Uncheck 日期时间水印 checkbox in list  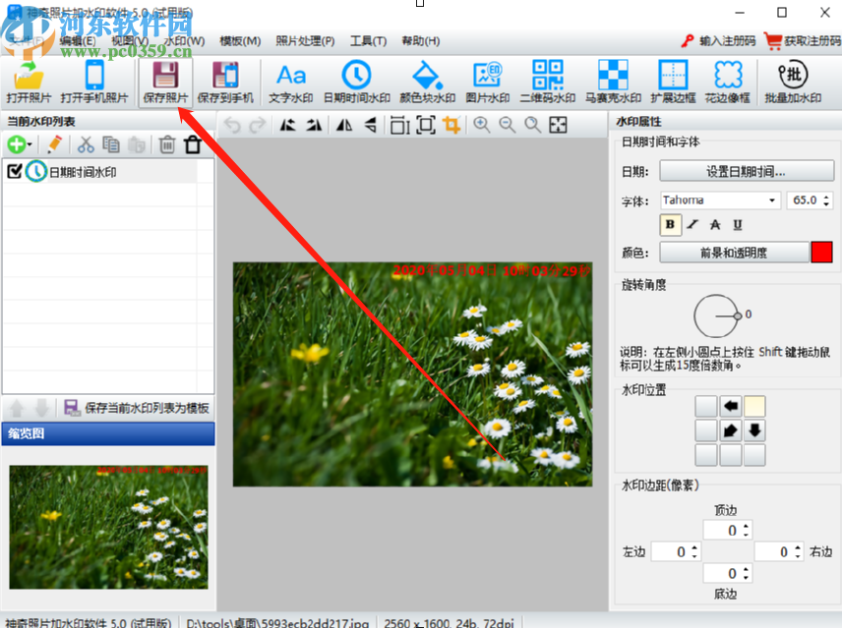point(15,172)
